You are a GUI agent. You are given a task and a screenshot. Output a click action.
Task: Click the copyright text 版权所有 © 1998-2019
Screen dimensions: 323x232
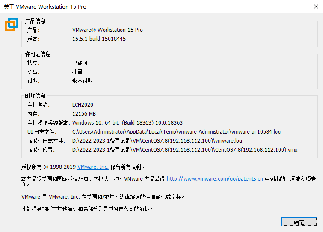pyautogui.click(x=49, y=167)
